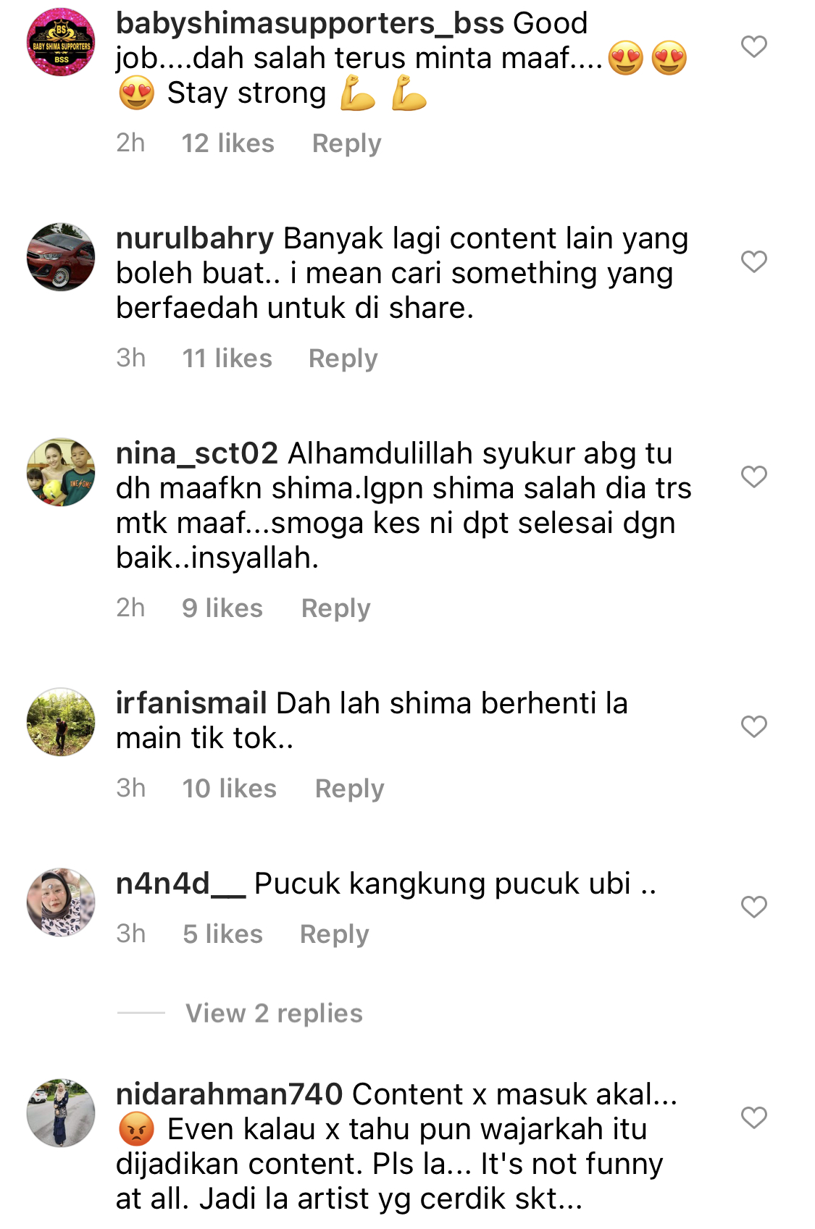Image resolution: width=815 pixels, height=1229 pixels.
Task: Open babyshimasupporters_bss profile picture
Action: (61, 42)
